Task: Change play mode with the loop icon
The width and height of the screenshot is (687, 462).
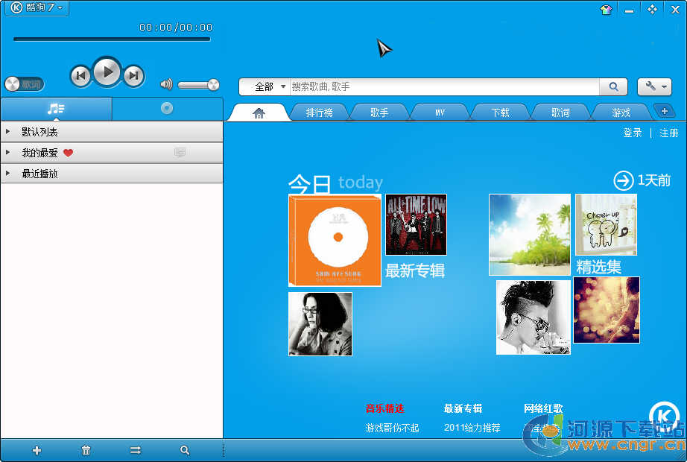Action: [x=135, y=450]
